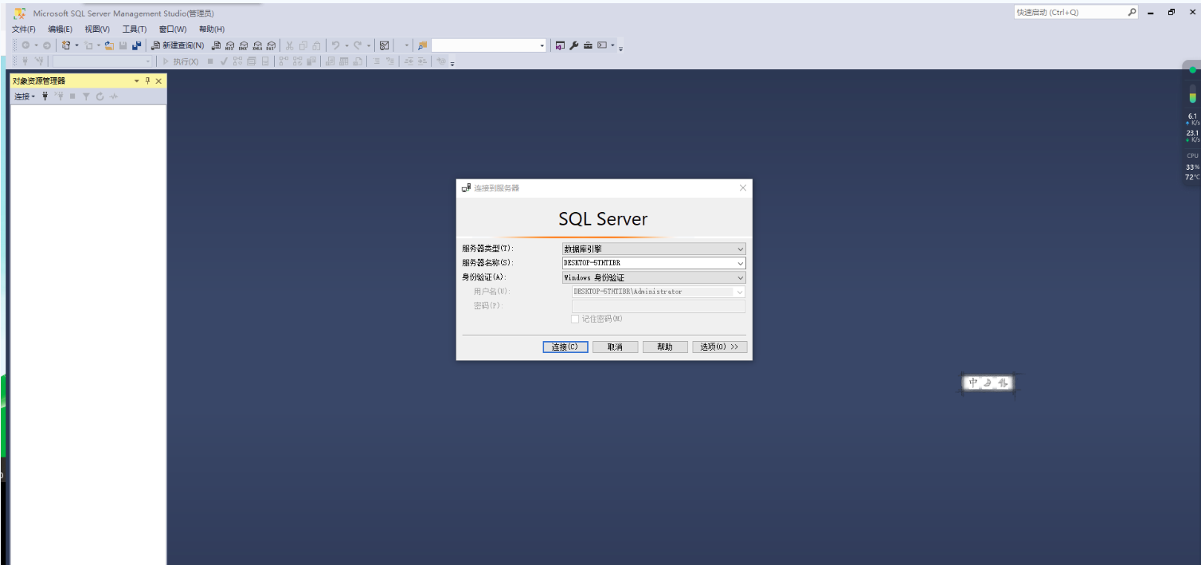Close the Object Explorer panel
1201x565 pixels.
(x=158, y=80)
